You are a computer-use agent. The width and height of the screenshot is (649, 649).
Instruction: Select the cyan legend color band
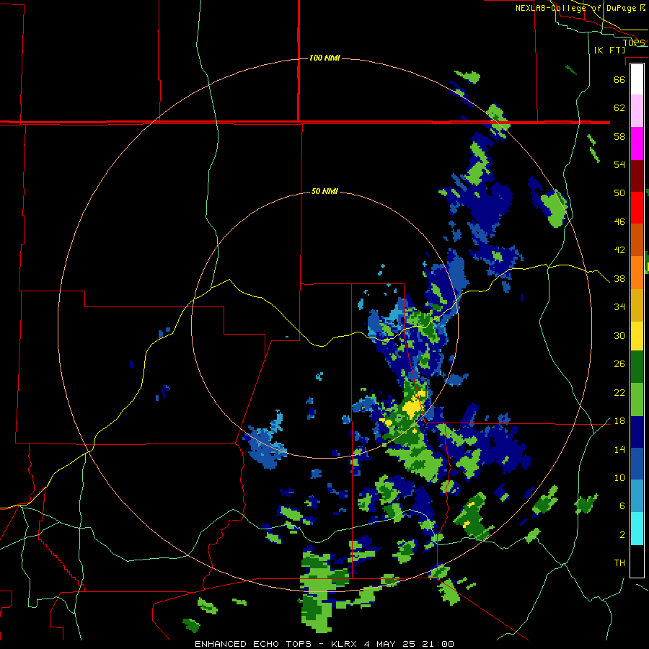(637, 529)
